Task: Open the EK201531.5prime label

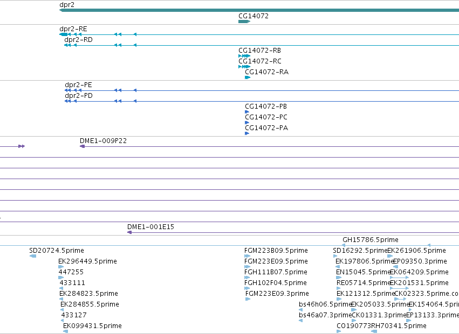Action: 420,283
